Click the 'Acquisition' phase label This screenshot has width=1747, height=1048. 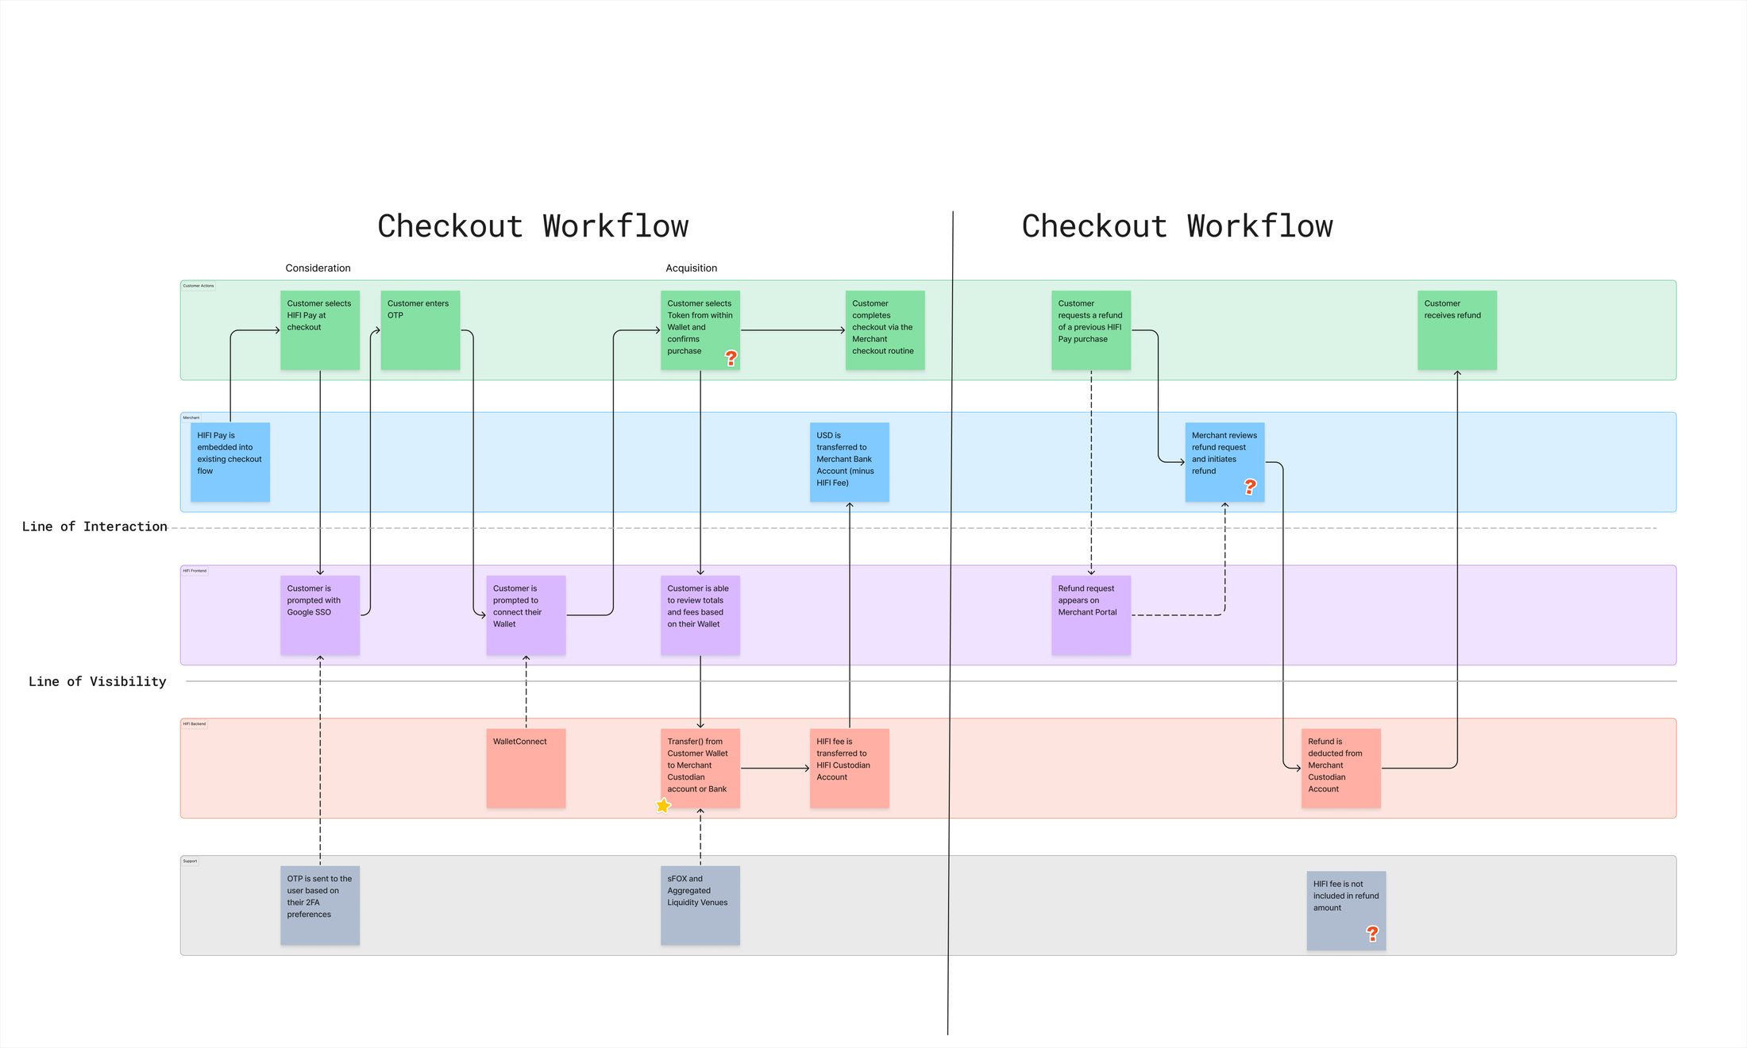click(692, 268)
